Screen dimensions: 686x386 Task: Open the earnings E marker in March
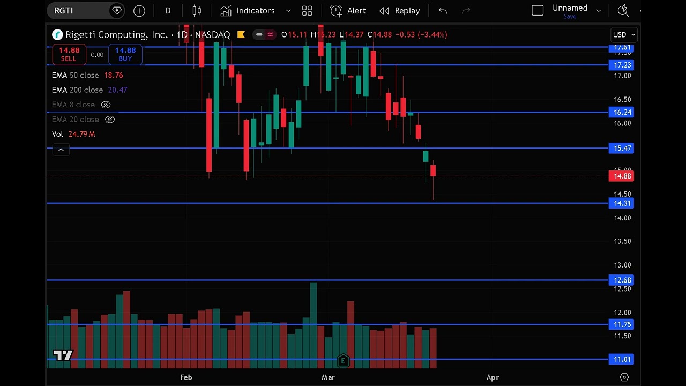coord(343,361)
